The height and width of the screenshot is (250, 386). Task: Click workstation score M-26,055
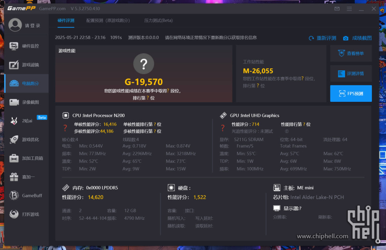258,71
